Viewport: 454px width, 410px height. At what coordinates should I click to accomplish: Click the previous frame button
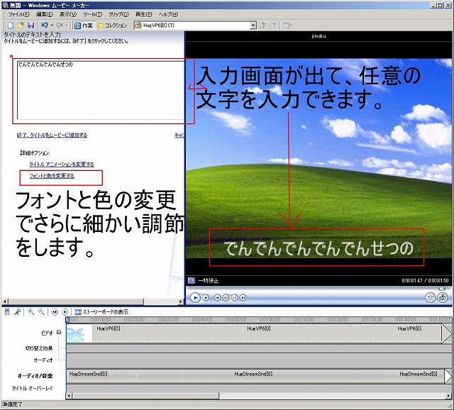[x=226, y=298]
